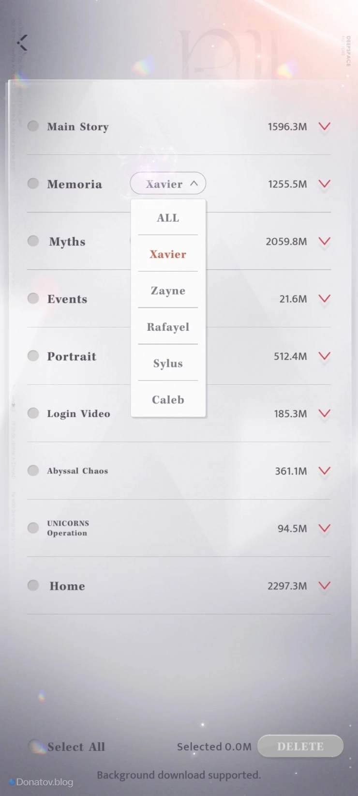Expand the Abyssal Chaos red chevron
The height and width of the screenshot is (796, 358).
[324, 471]
